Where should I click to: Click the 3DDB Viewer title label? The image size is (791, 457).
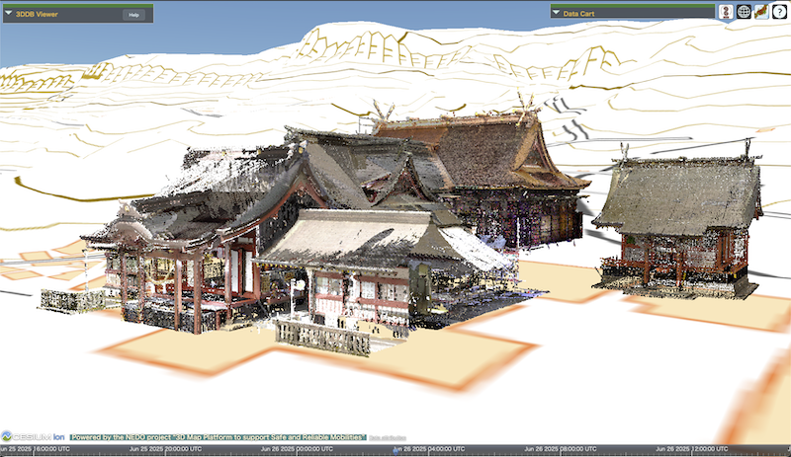(x=37, y=14)
